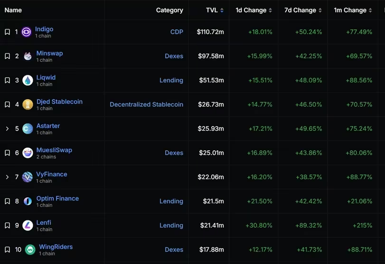Screen dimensions: 385x264
Task: Bookmark the Djed Stablecoin row
Action: pyautogui.click(x=8, y=104)
